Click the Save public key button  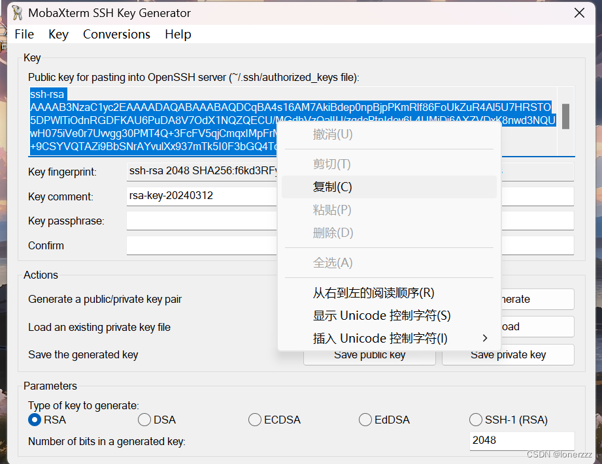(369, 354)
